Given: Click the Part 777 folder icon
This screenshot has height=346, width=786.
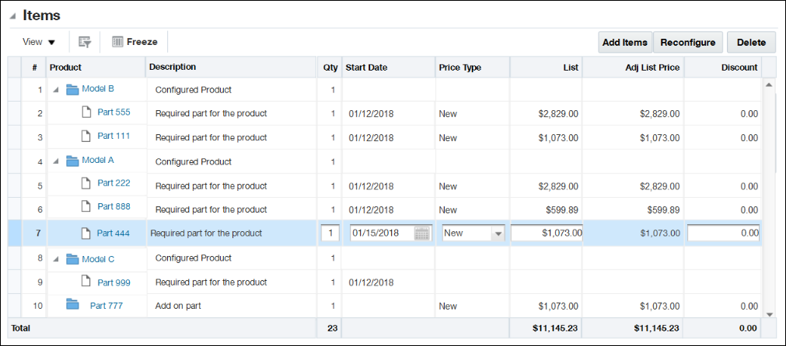Looking at the screenshot, I should pos(72,305).
